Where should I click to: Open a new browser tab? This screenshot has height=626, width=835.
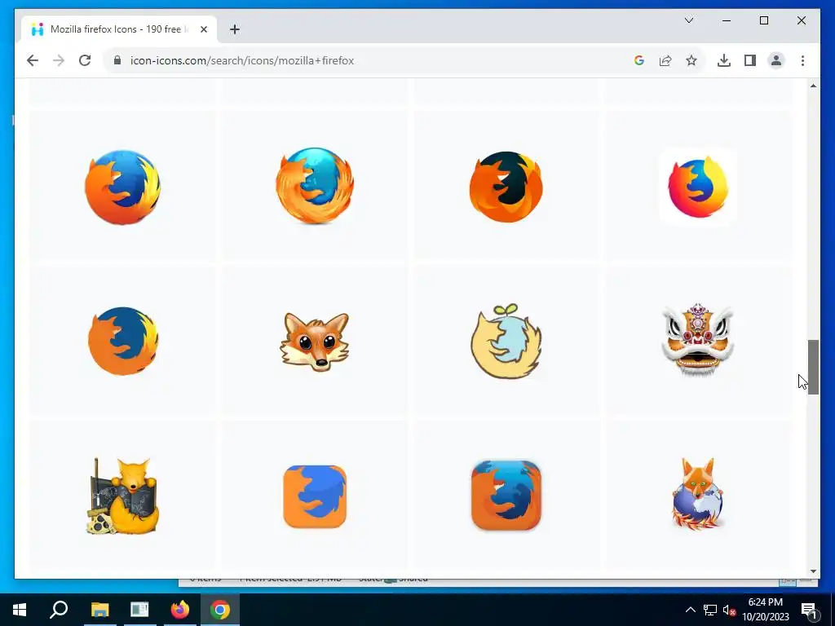[235, 29]
